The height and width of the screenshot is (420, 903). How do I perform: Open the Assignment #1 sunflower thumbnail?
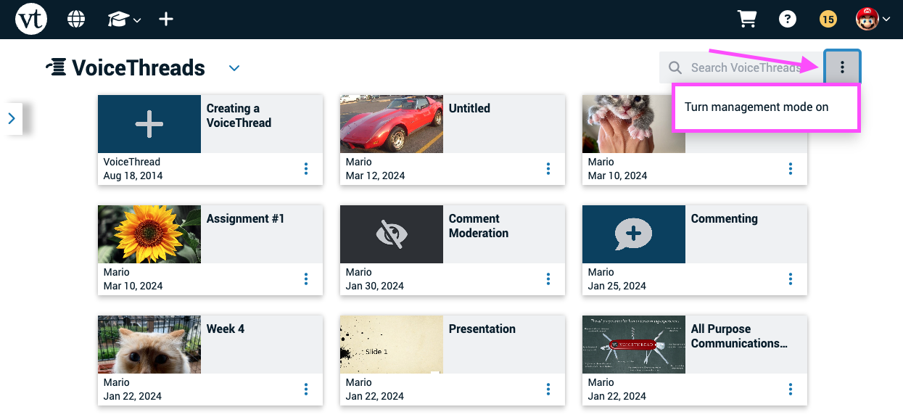[149, 234]
